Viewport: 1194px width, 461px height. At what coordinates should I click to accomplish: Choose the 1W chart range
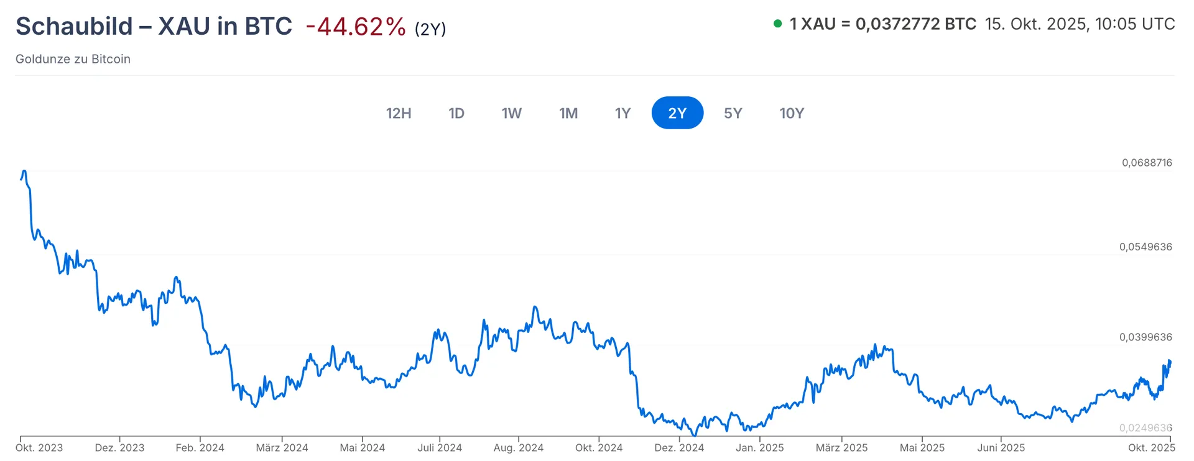coord(512,113)
